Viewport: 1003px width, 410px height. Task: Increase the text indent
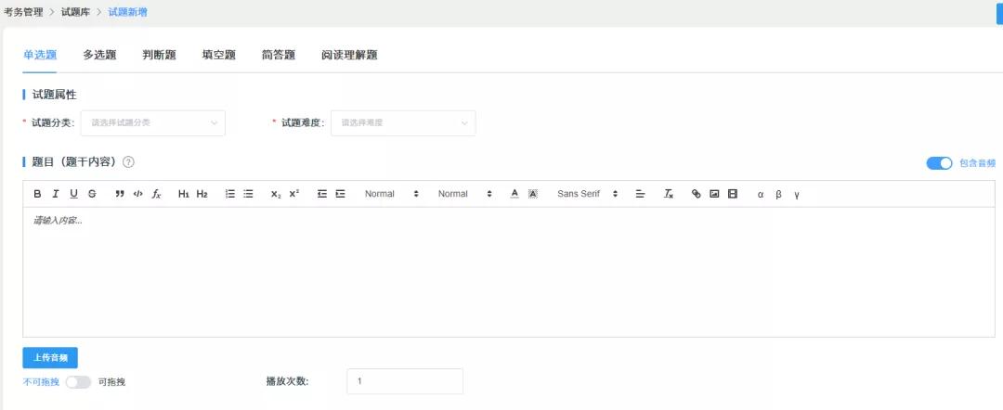(x=340, y=194)
